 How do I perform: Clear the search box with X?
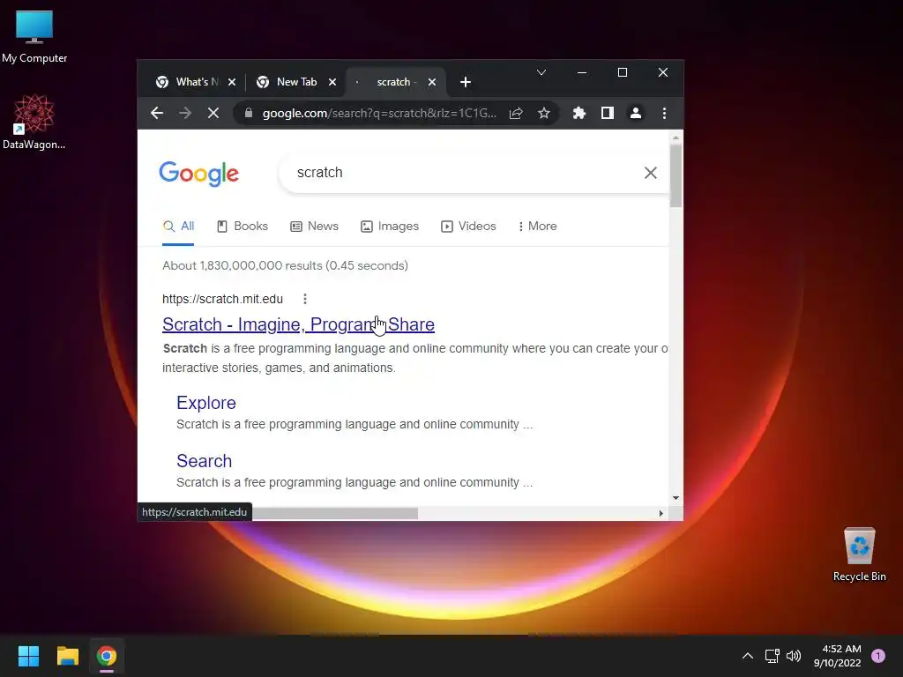650,173
